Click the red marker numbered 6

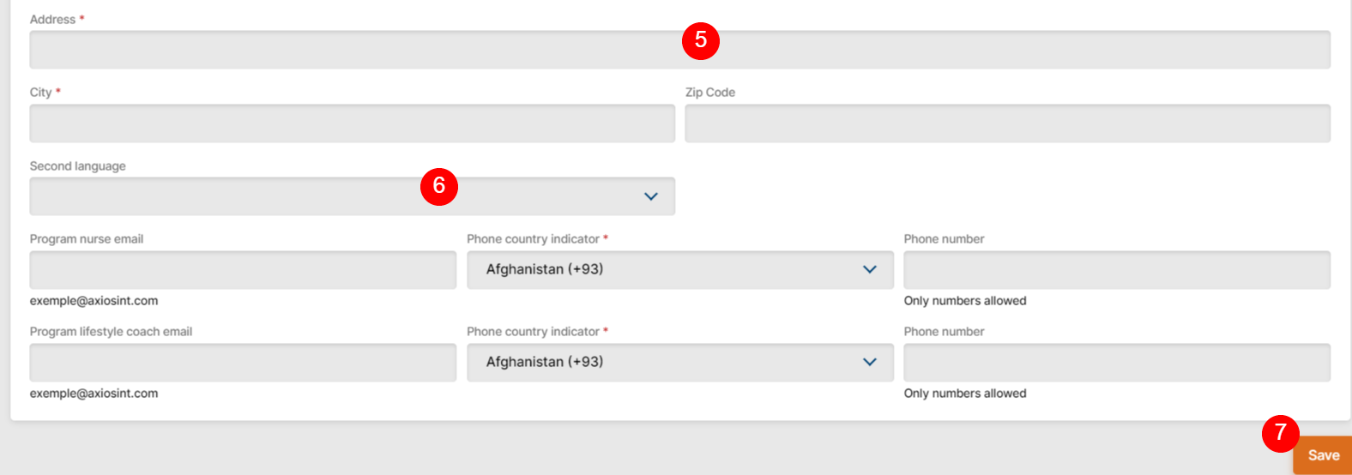point(439,186)
